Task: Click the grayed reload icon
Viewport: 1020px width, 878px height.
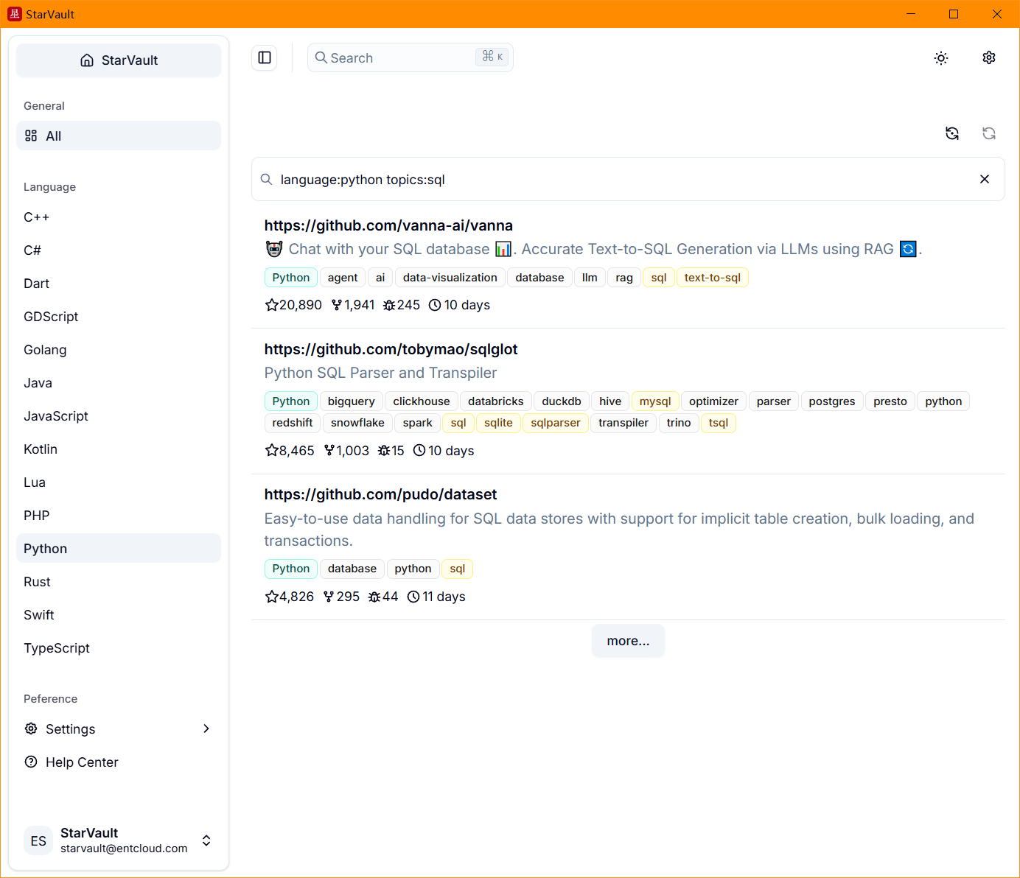Action: [x=989, y=133]
